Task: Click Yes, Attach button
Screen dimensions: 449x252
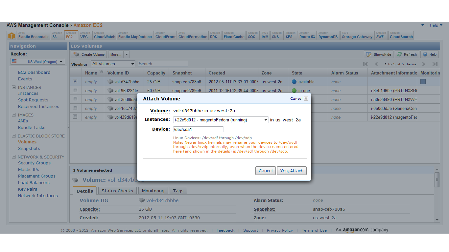Action: pos(292,171)
